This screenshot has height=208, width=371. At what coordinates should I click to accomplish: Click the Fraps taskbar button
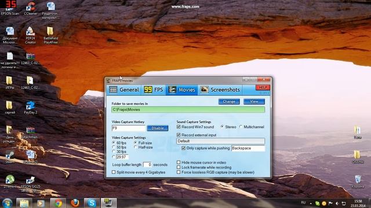tap(108, 203)
